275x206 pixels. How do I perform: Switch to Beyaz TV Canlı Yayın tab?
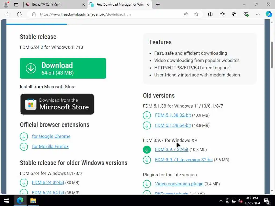[x=55, y=5]
